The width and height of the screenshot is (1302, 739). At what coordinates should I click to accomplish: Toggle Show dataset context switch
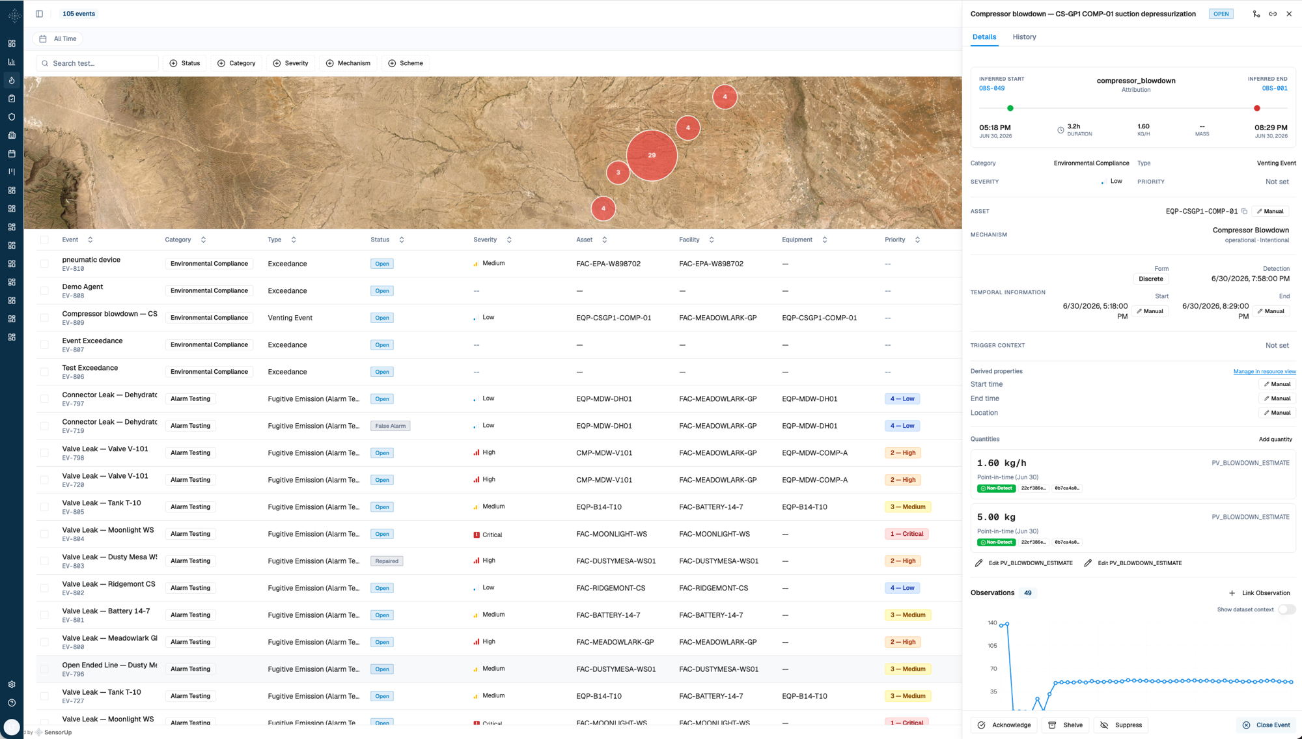(1286, 609)
